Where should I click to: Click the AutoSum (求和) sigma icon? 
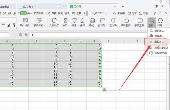pyautogui.click(x=65, y=20)
